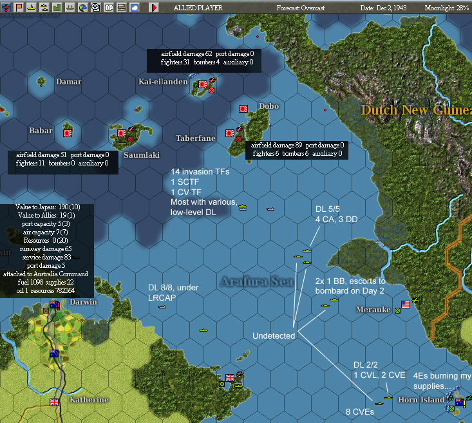Select the Katherine British base flag
Viewport: 472px width, 423px height.
point(54,402)
